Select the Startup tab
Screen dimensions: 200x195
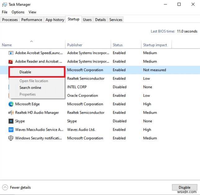point(73,19)
